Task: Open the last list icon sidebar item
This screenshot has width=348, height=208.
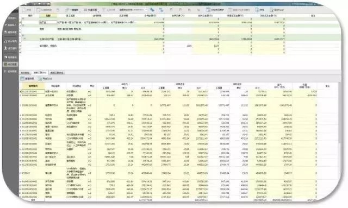Action: 11,71
